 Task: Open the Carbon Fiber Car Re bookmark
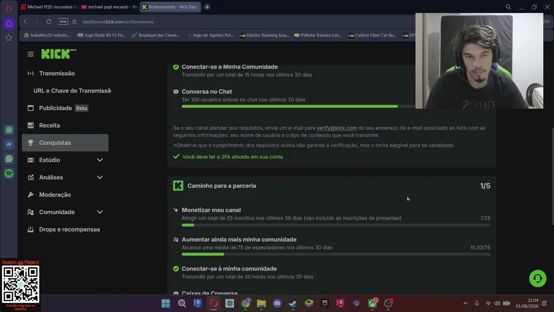tap(373, 35)
